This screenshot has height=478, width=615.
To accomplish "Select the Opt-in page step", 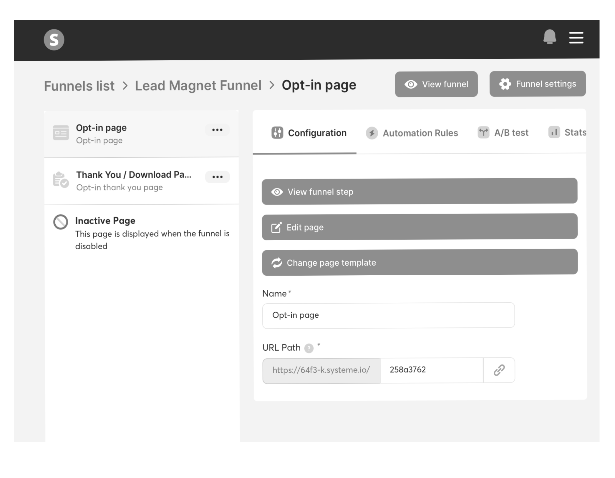I will pos(141,134).
